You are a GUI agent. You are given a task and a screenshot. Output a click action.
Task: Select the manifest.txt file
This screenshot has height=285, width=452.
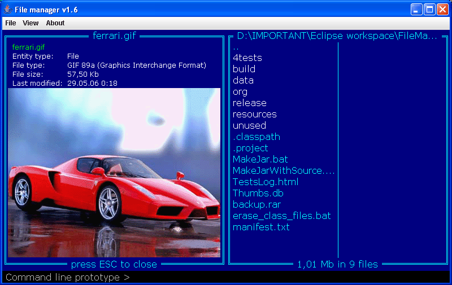coord(261,227)
